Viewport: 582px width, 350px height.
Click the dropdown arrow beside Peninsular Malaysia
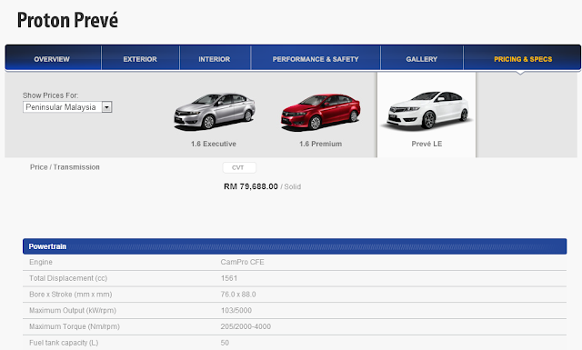pos(107,107)
